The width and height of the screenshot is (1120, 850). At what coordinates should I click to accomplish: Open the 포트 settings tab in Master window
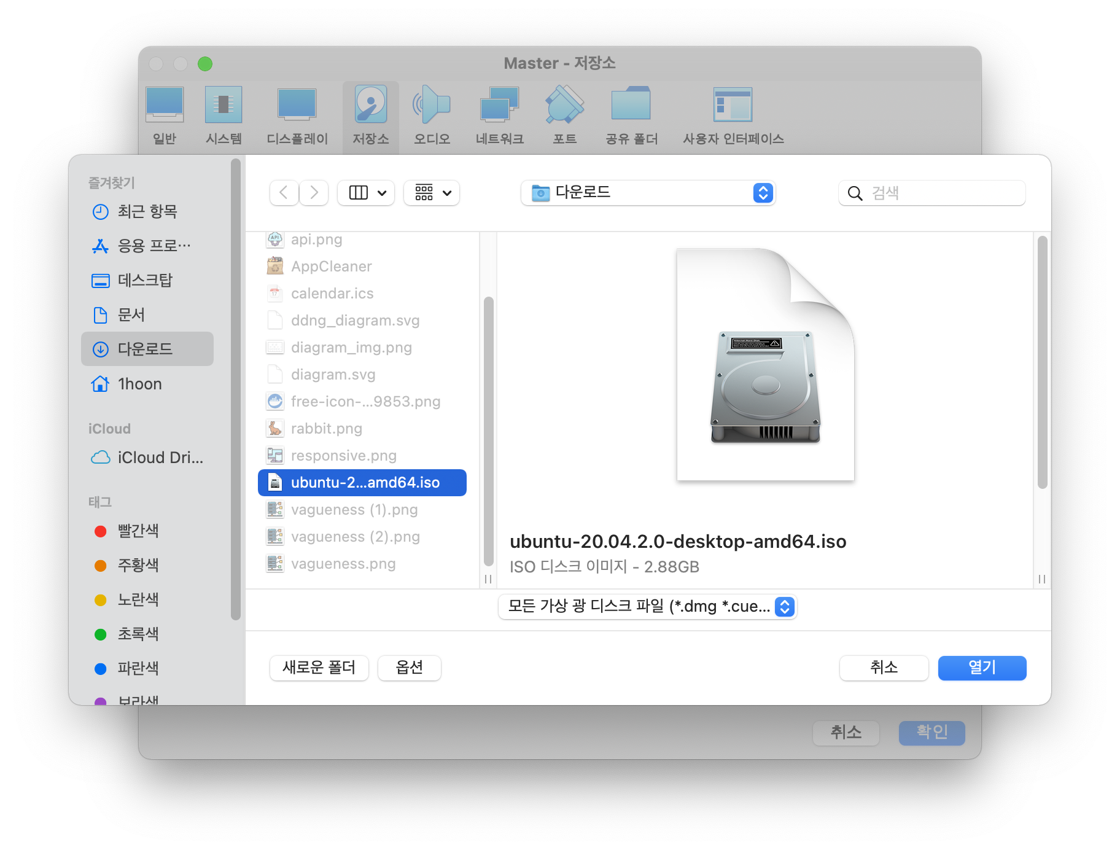(x=565, y=116)
